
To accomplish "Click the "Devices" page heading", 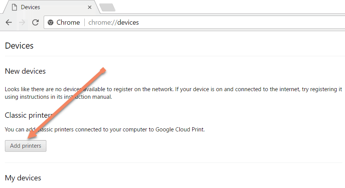I will [19, 46].
